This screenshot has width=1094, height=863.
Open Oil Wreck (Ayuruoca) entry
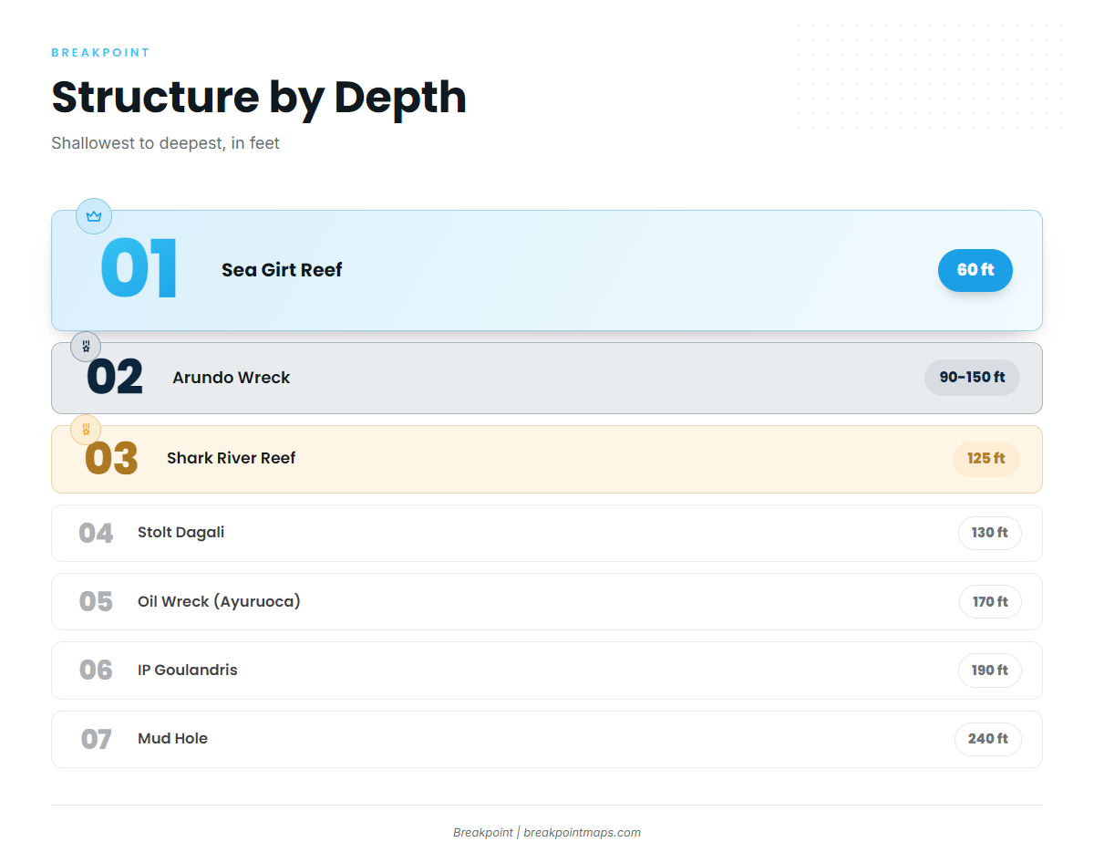tap(547, 602)
